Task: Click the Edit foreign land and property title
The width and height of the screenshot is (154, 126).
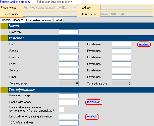Action: (x=54, y=2)
